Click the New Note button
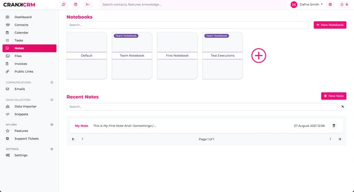 pyautogui.click(x=334, y=96)
